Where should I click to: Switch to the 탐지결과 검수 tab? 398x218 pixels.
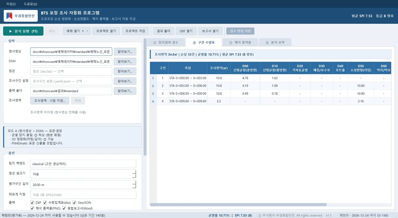tap(166, 42)
